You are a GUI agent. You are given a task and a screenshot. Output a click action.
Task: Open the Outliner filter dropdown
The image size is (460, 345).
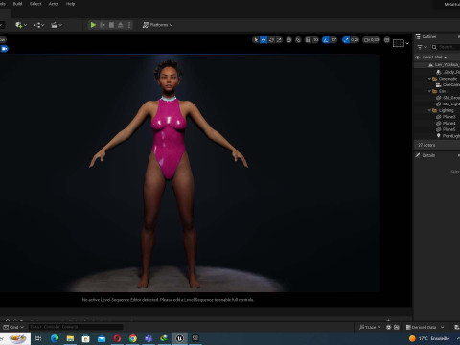point(422,47)
